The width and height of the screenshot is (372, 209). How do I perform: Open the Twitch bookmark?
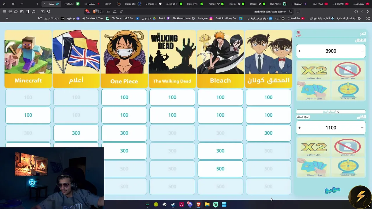(x=164, y=18)
